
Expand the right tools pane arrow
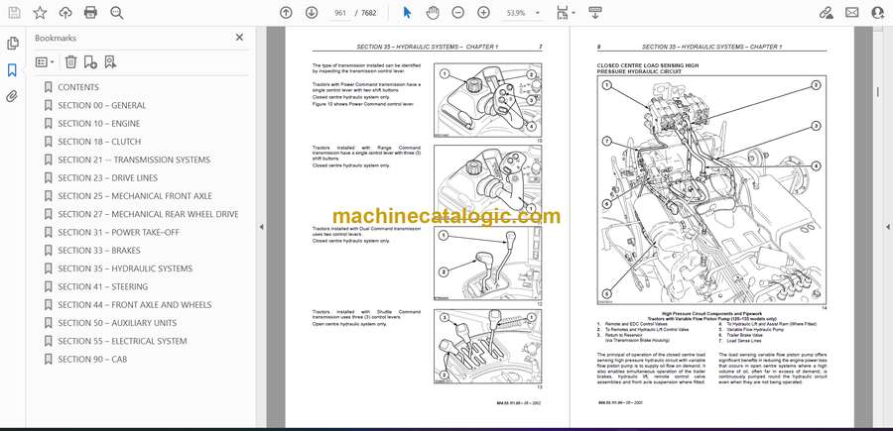coord(887,227)
